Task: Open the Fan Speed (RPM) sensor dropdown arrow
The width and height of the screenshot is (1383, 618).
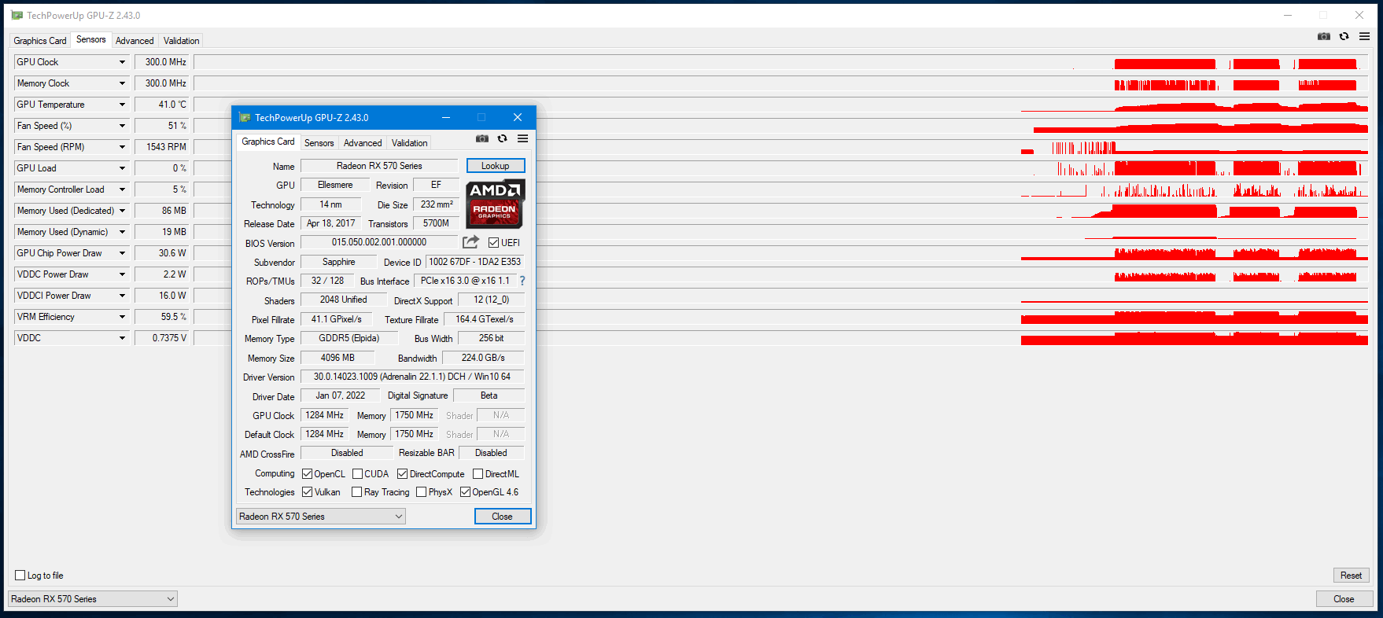Action: pyautogui.click(x=122, y=147)
